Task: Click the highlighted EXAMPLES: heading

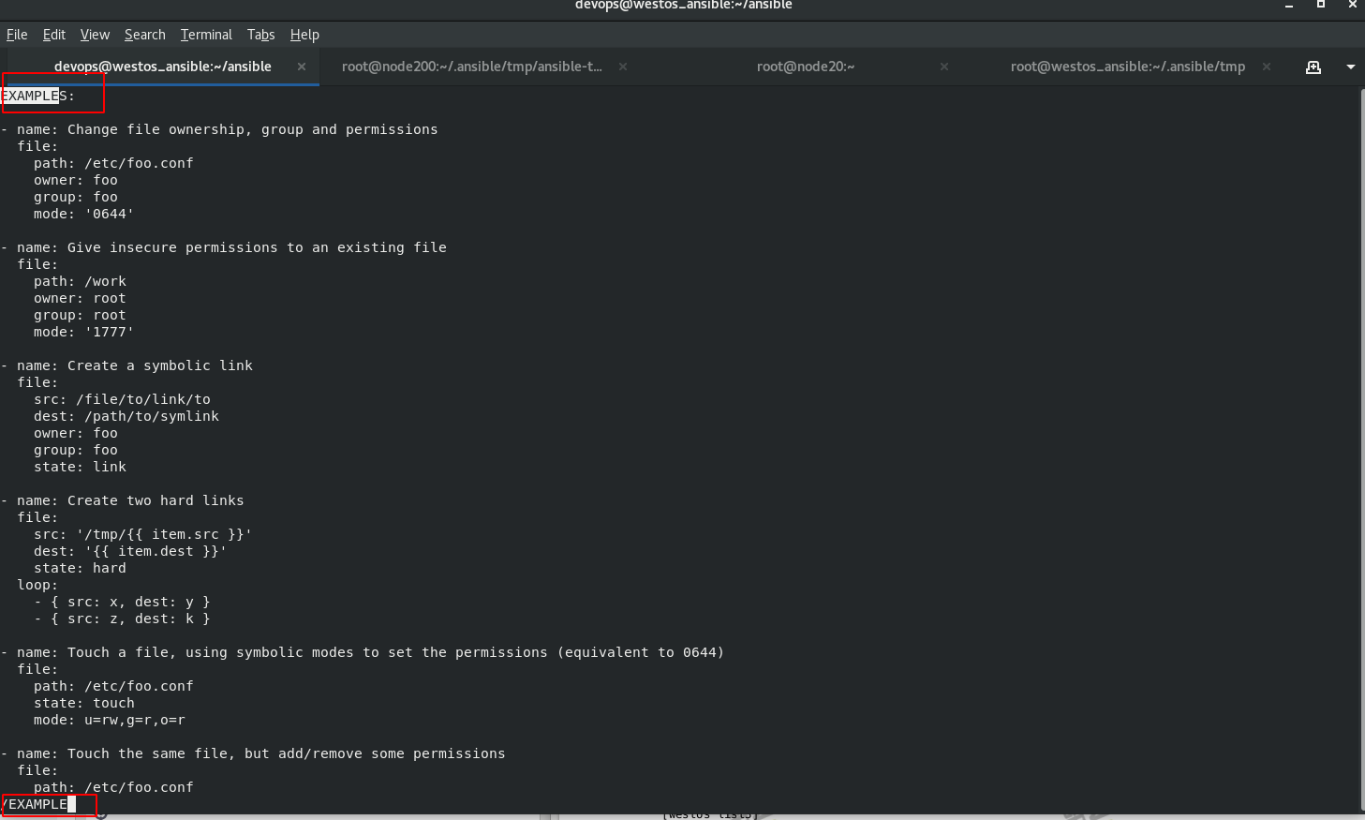Action: (x=38, y=96)
